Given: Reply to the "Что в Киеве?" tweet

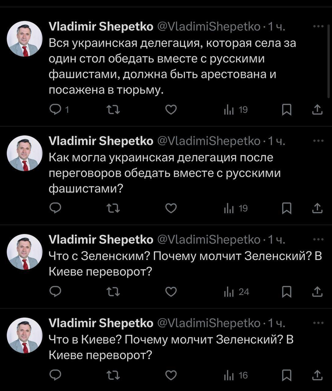Looking at the screenshot, I should pyautogui.click(x=56, y=375).
